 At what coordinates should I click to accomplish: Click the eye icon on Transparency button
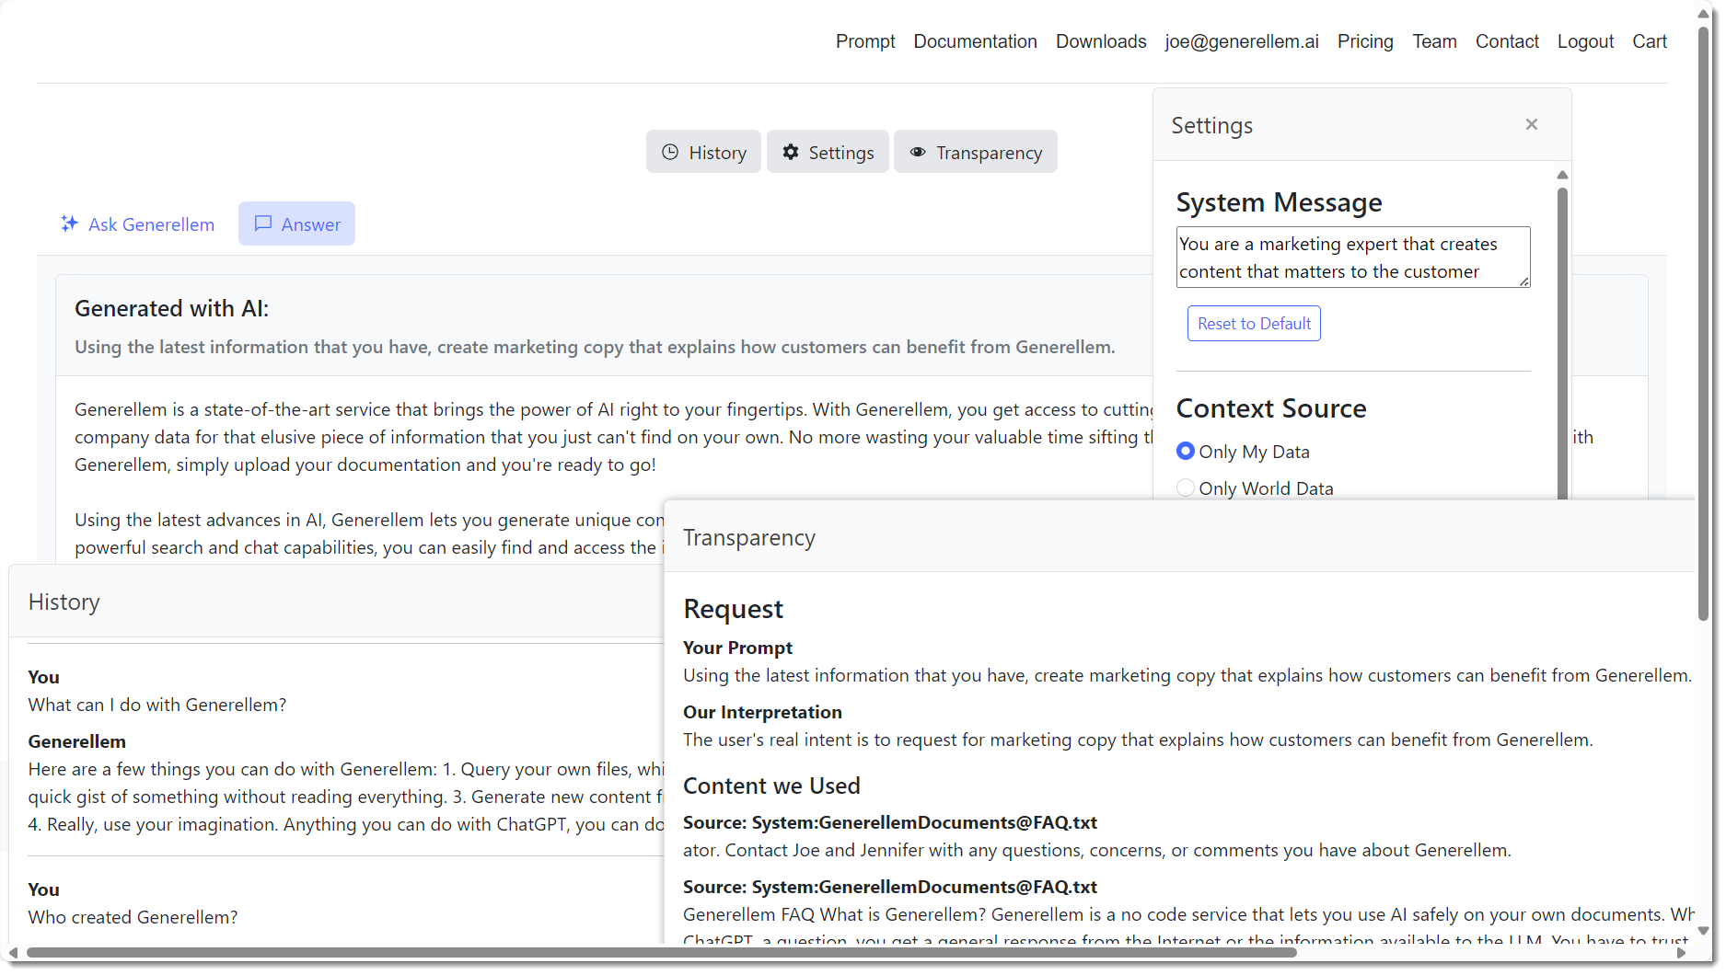pyautogui.click(x=917, y=153)
